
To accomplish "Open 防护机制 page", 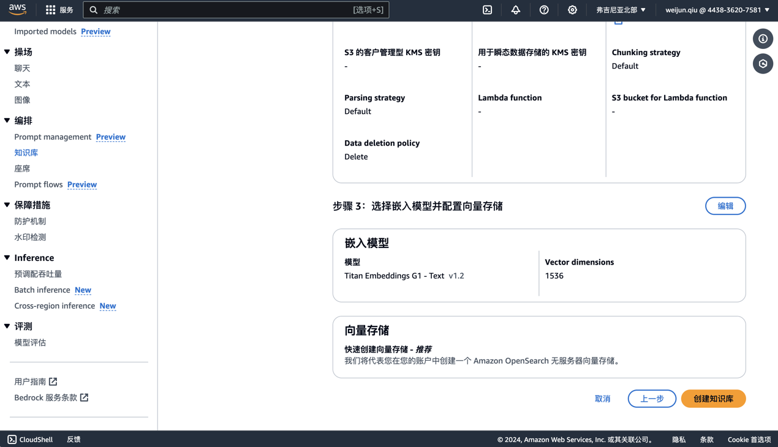I will tap(30, 221).
